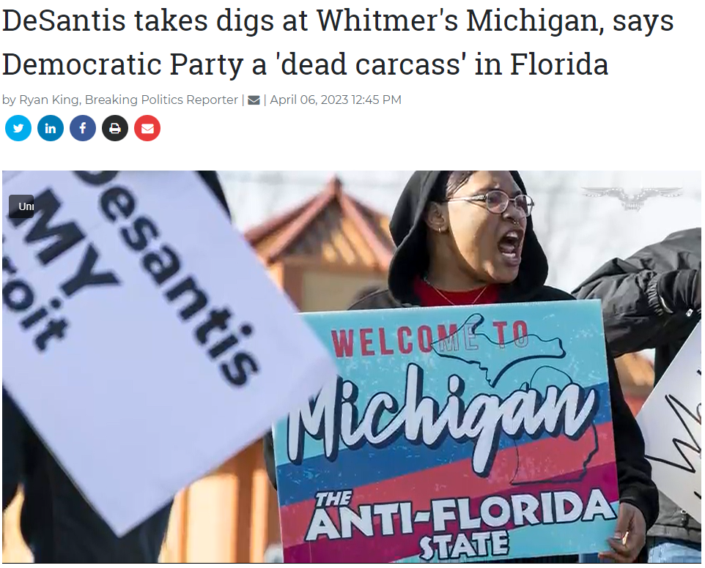This screenshot has height=568, width=705.
Task: Click the 'dead carcass' phrase in headline
Action: (371, 64)
